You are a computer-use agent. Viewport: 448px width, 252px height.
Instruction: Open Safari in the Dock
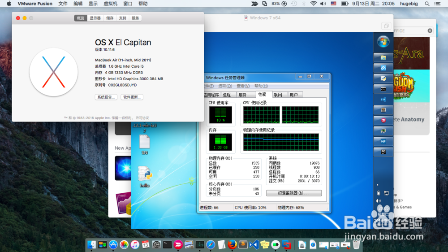click(x=211, y=244)
